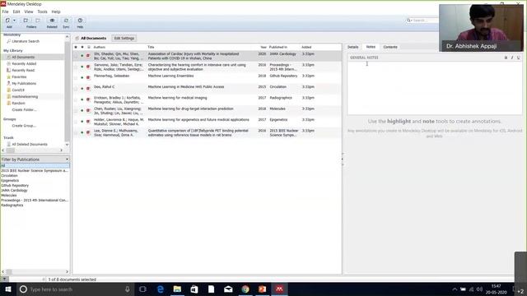Toggle read status for Flennerhag, Sebastian paper
This screenshot has width=527, height=296.
coord(82,77)
